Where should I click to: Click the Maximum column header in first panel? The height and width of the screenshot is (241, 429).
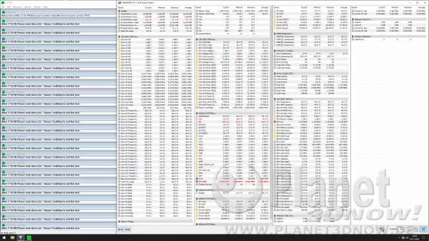tap(174, 8)
